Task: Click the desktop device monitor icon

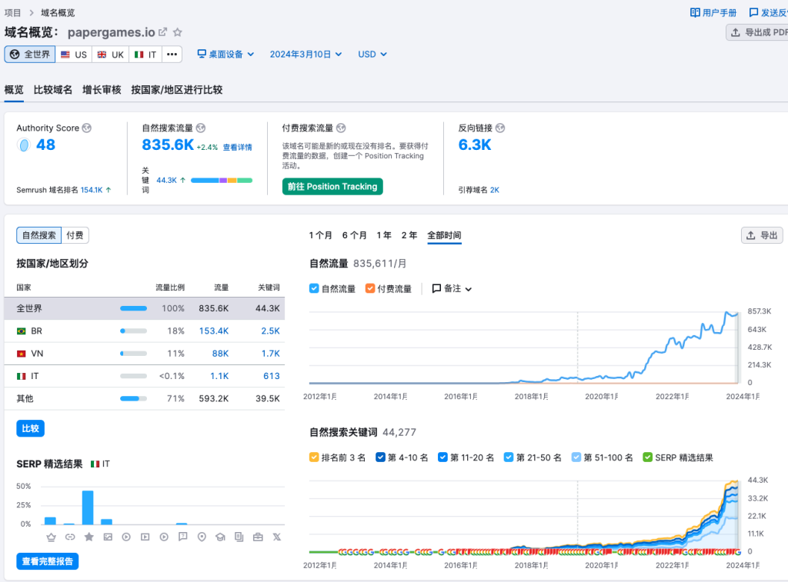Action: click(202, 54)
